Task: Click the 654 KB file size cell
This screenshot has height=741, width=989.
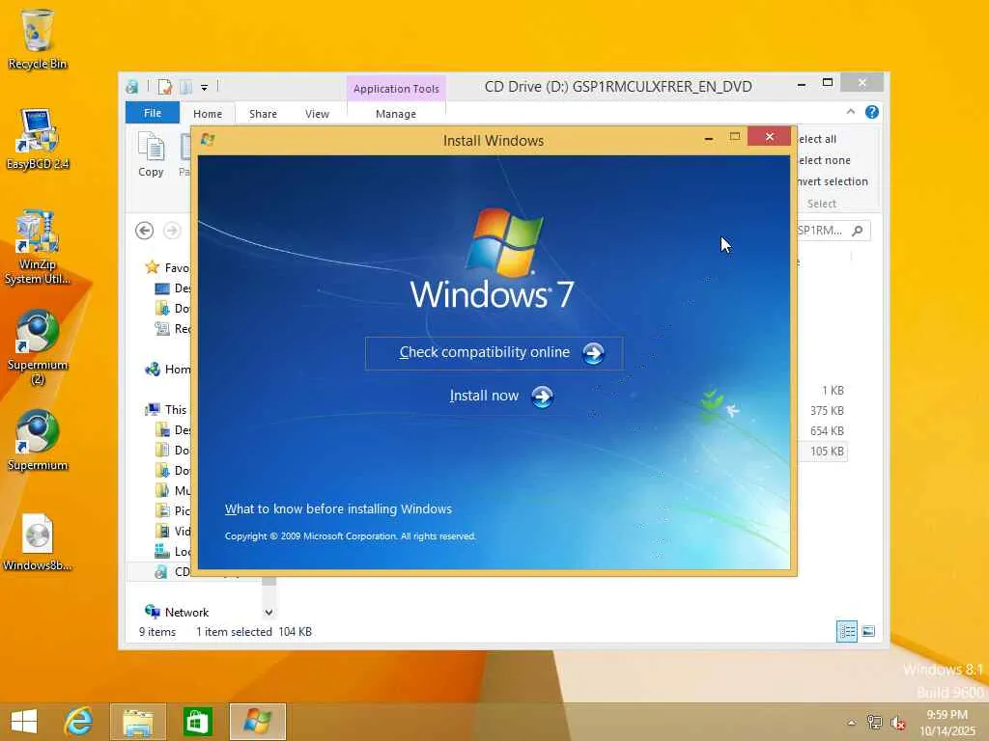Action: (827, 431)
